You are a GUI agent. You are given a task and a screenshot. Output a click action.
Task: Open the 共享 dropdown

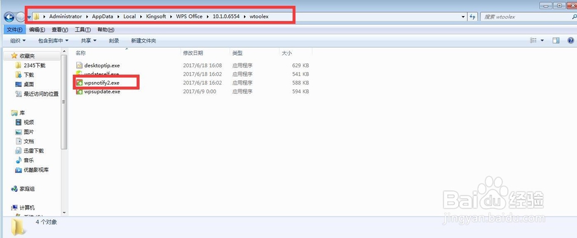point(89,40)
